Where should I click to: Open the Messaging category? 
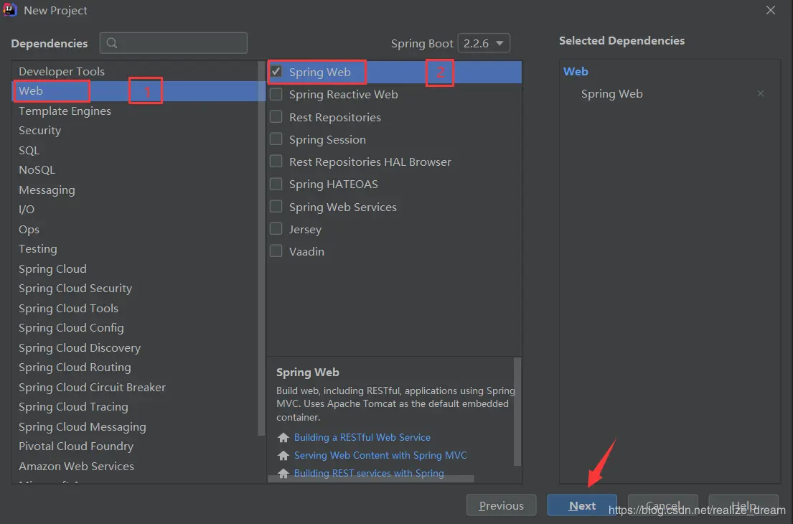click(135, 190)
